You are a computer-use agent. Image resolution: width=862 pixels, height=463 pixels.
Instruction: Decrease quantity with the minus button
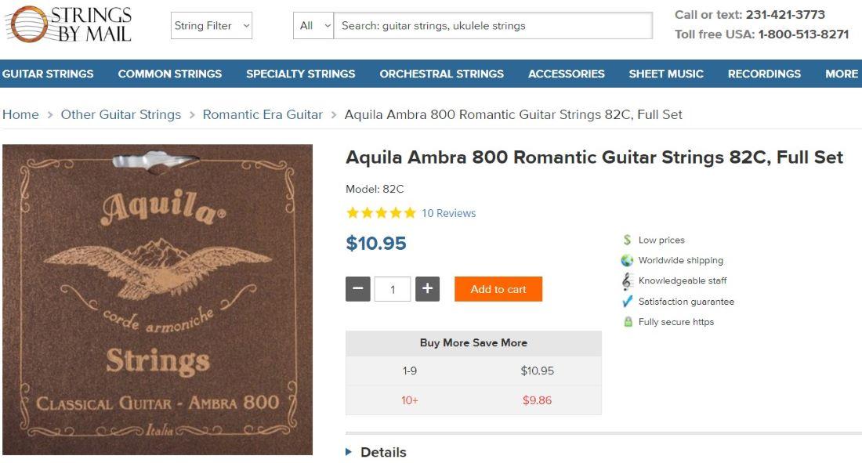click(357, 289)
